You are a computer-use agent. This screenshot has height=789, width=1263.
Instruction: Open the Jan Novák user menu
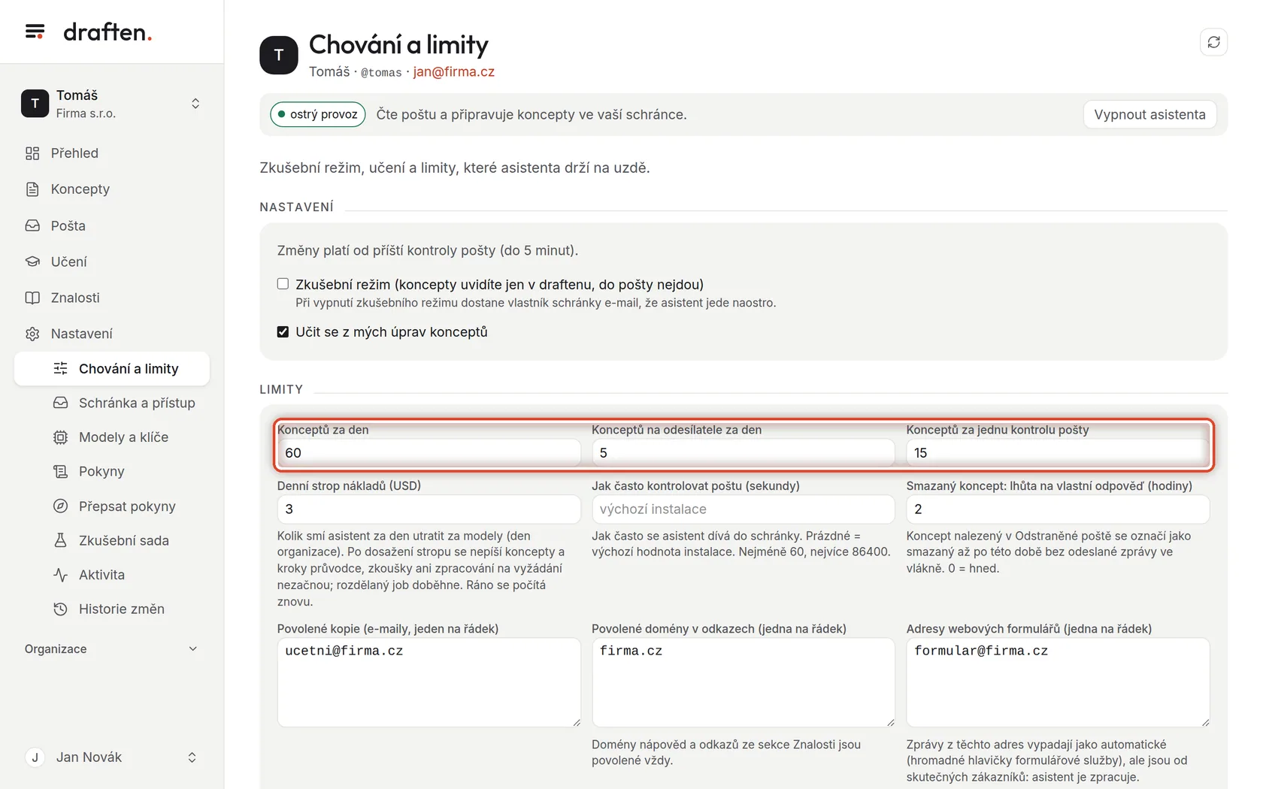tap(111, 757)
